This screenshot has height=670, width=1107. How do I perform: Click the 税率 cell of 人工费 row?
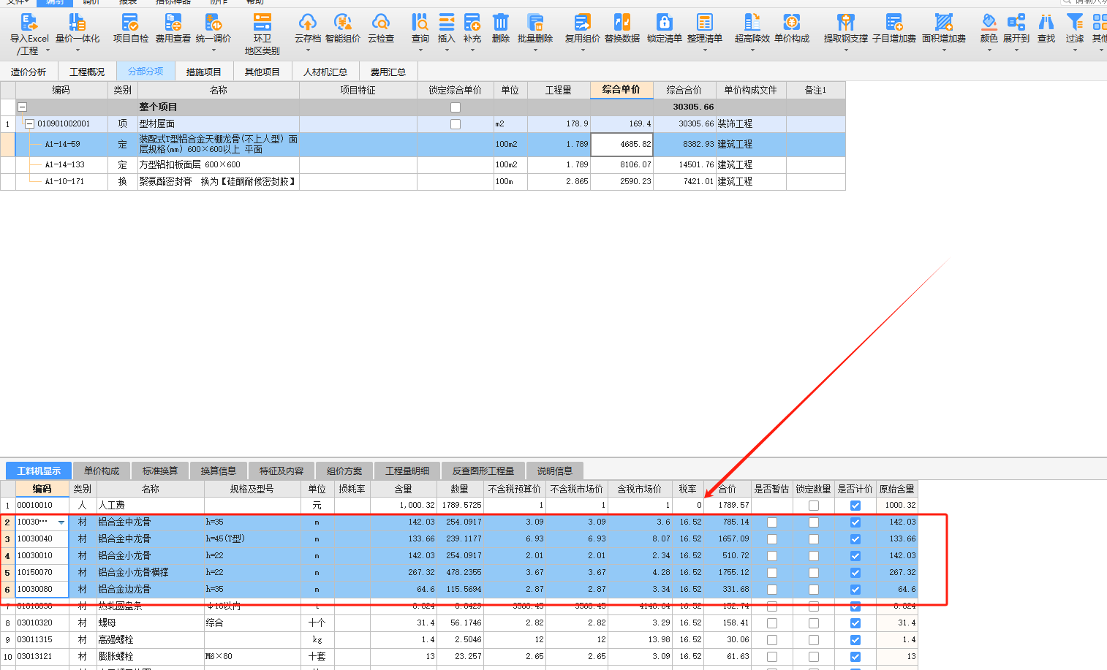[688, 506]
